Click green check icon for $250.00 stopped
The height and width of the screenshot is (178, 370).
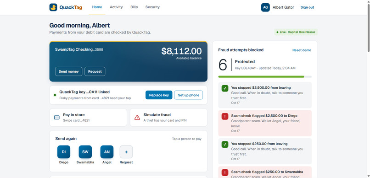pyautogui.click(x=225, y=145)
